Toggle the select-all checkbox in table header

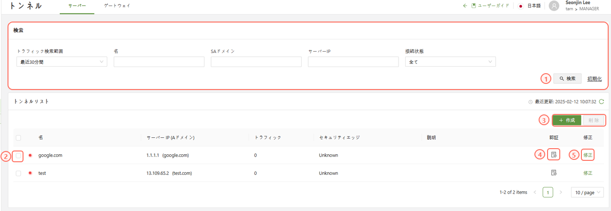[18, 137]
